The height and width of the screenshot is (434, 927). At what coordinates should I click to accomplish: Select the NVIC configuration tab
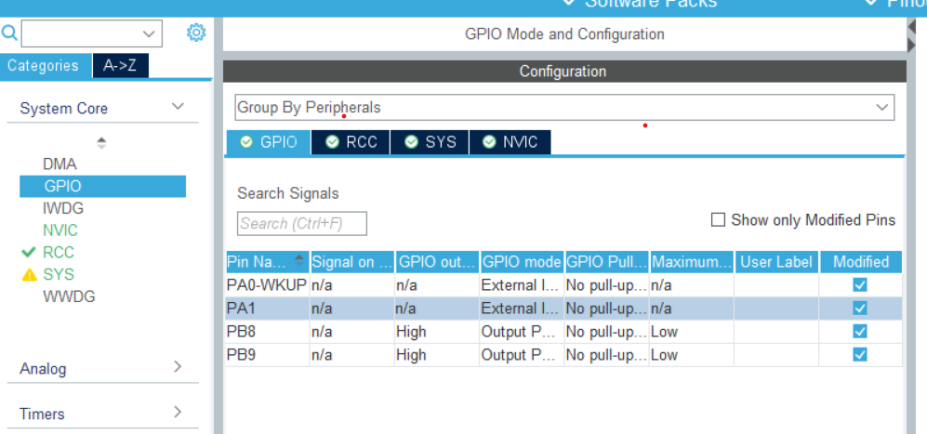click(x=510, y=142)
